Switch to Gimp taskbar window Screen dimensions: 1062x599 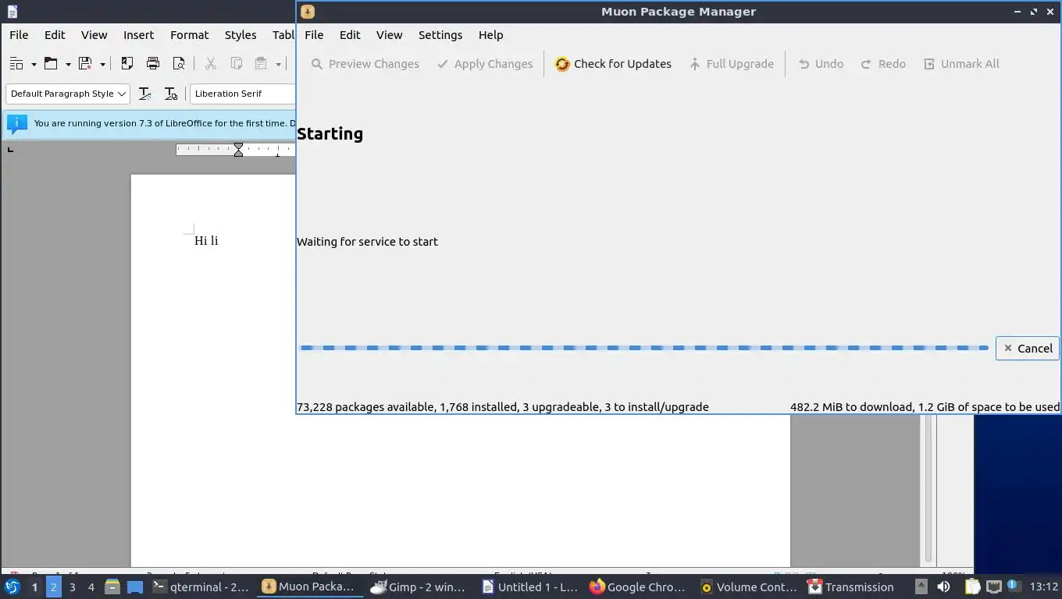pos(418,587)
